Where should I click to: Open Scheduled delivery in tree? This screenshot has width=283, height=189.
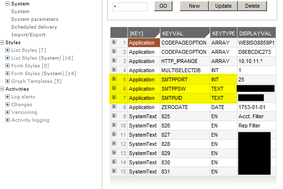[x=34, y=27]
